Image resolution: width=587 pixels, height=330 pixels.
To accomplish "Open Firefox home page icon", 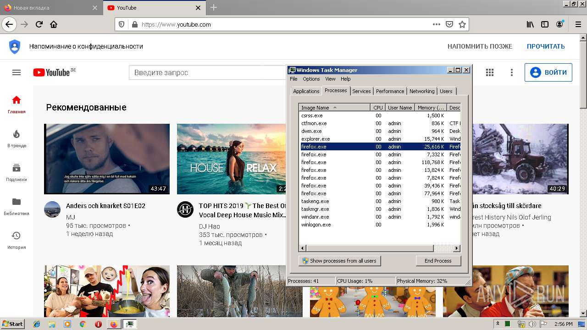I will coord(54,24).
